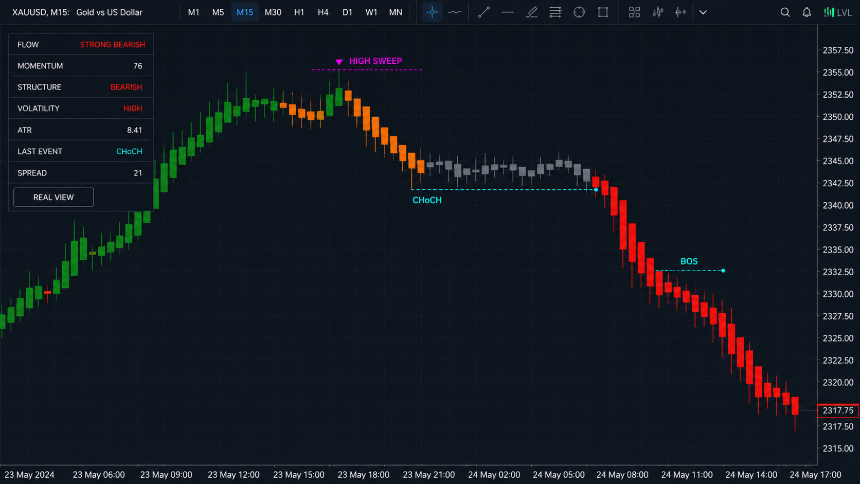Select the rectangle shape tool
This screenshot has height=484, width=860.
pos(603,12)
